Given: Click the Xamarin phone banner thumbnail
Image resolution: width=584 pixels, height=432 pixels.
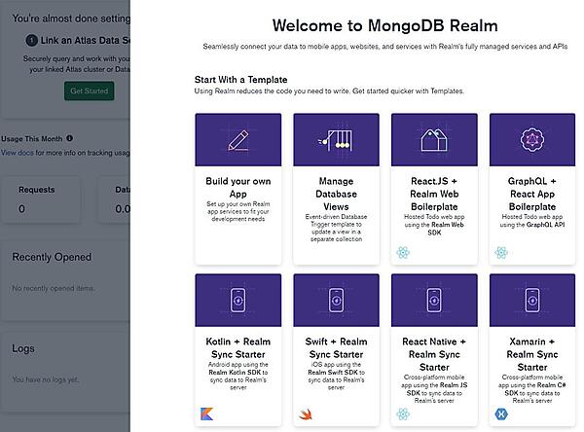Looking at the screenshot, I should pyautogui.click(x=532, y=301).
